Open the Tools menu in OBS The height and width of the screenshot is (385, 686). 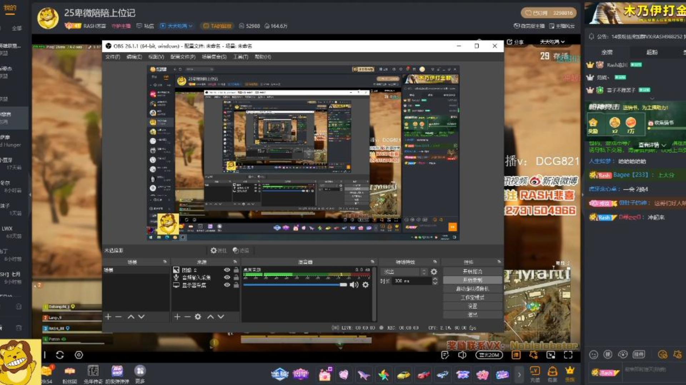pos(240,57)
